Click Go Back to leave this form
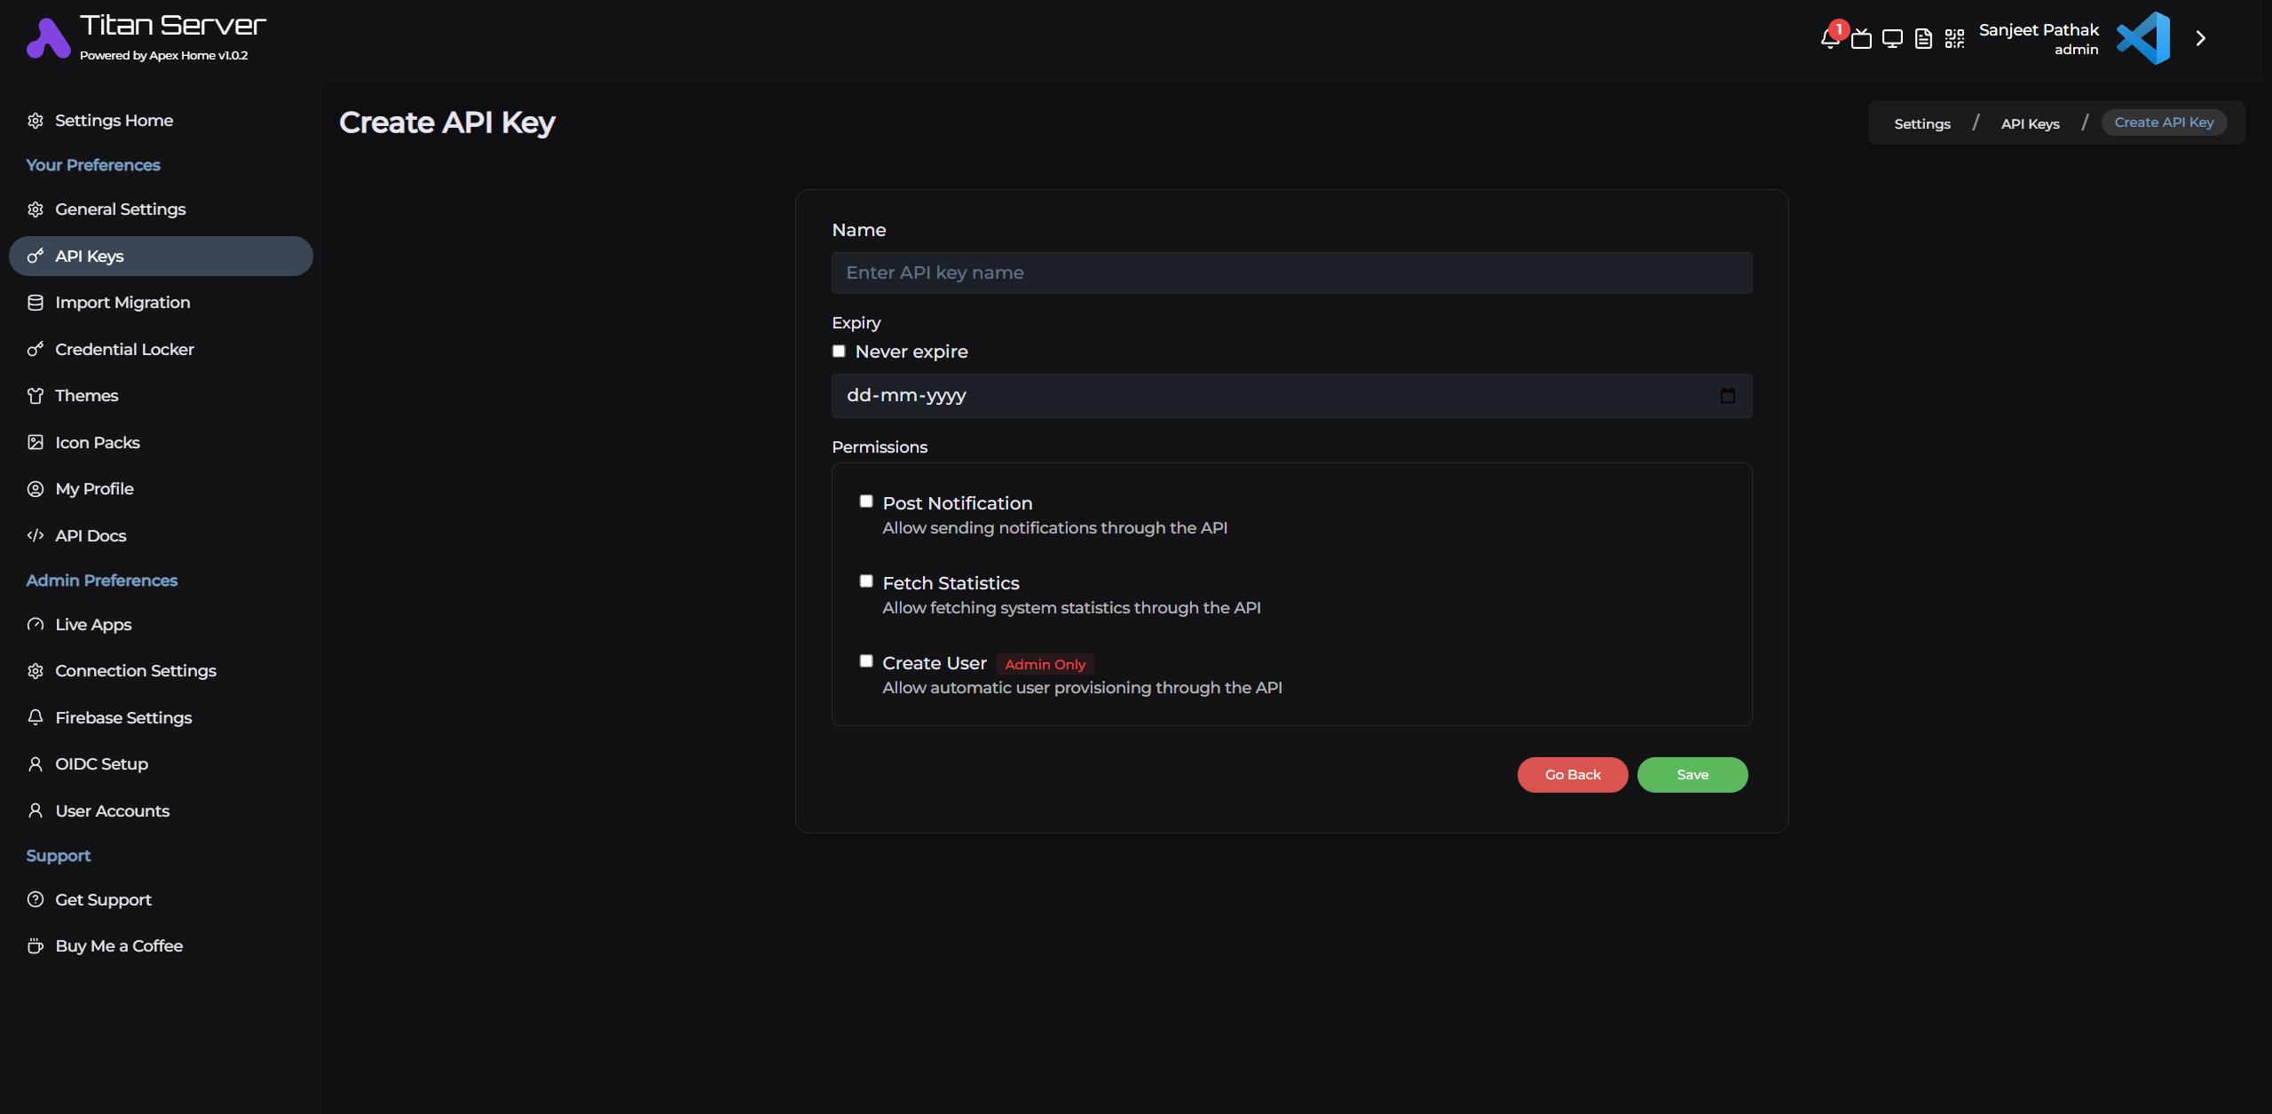Viewport: 2272px width, 1114px height. click(1572, 774)
